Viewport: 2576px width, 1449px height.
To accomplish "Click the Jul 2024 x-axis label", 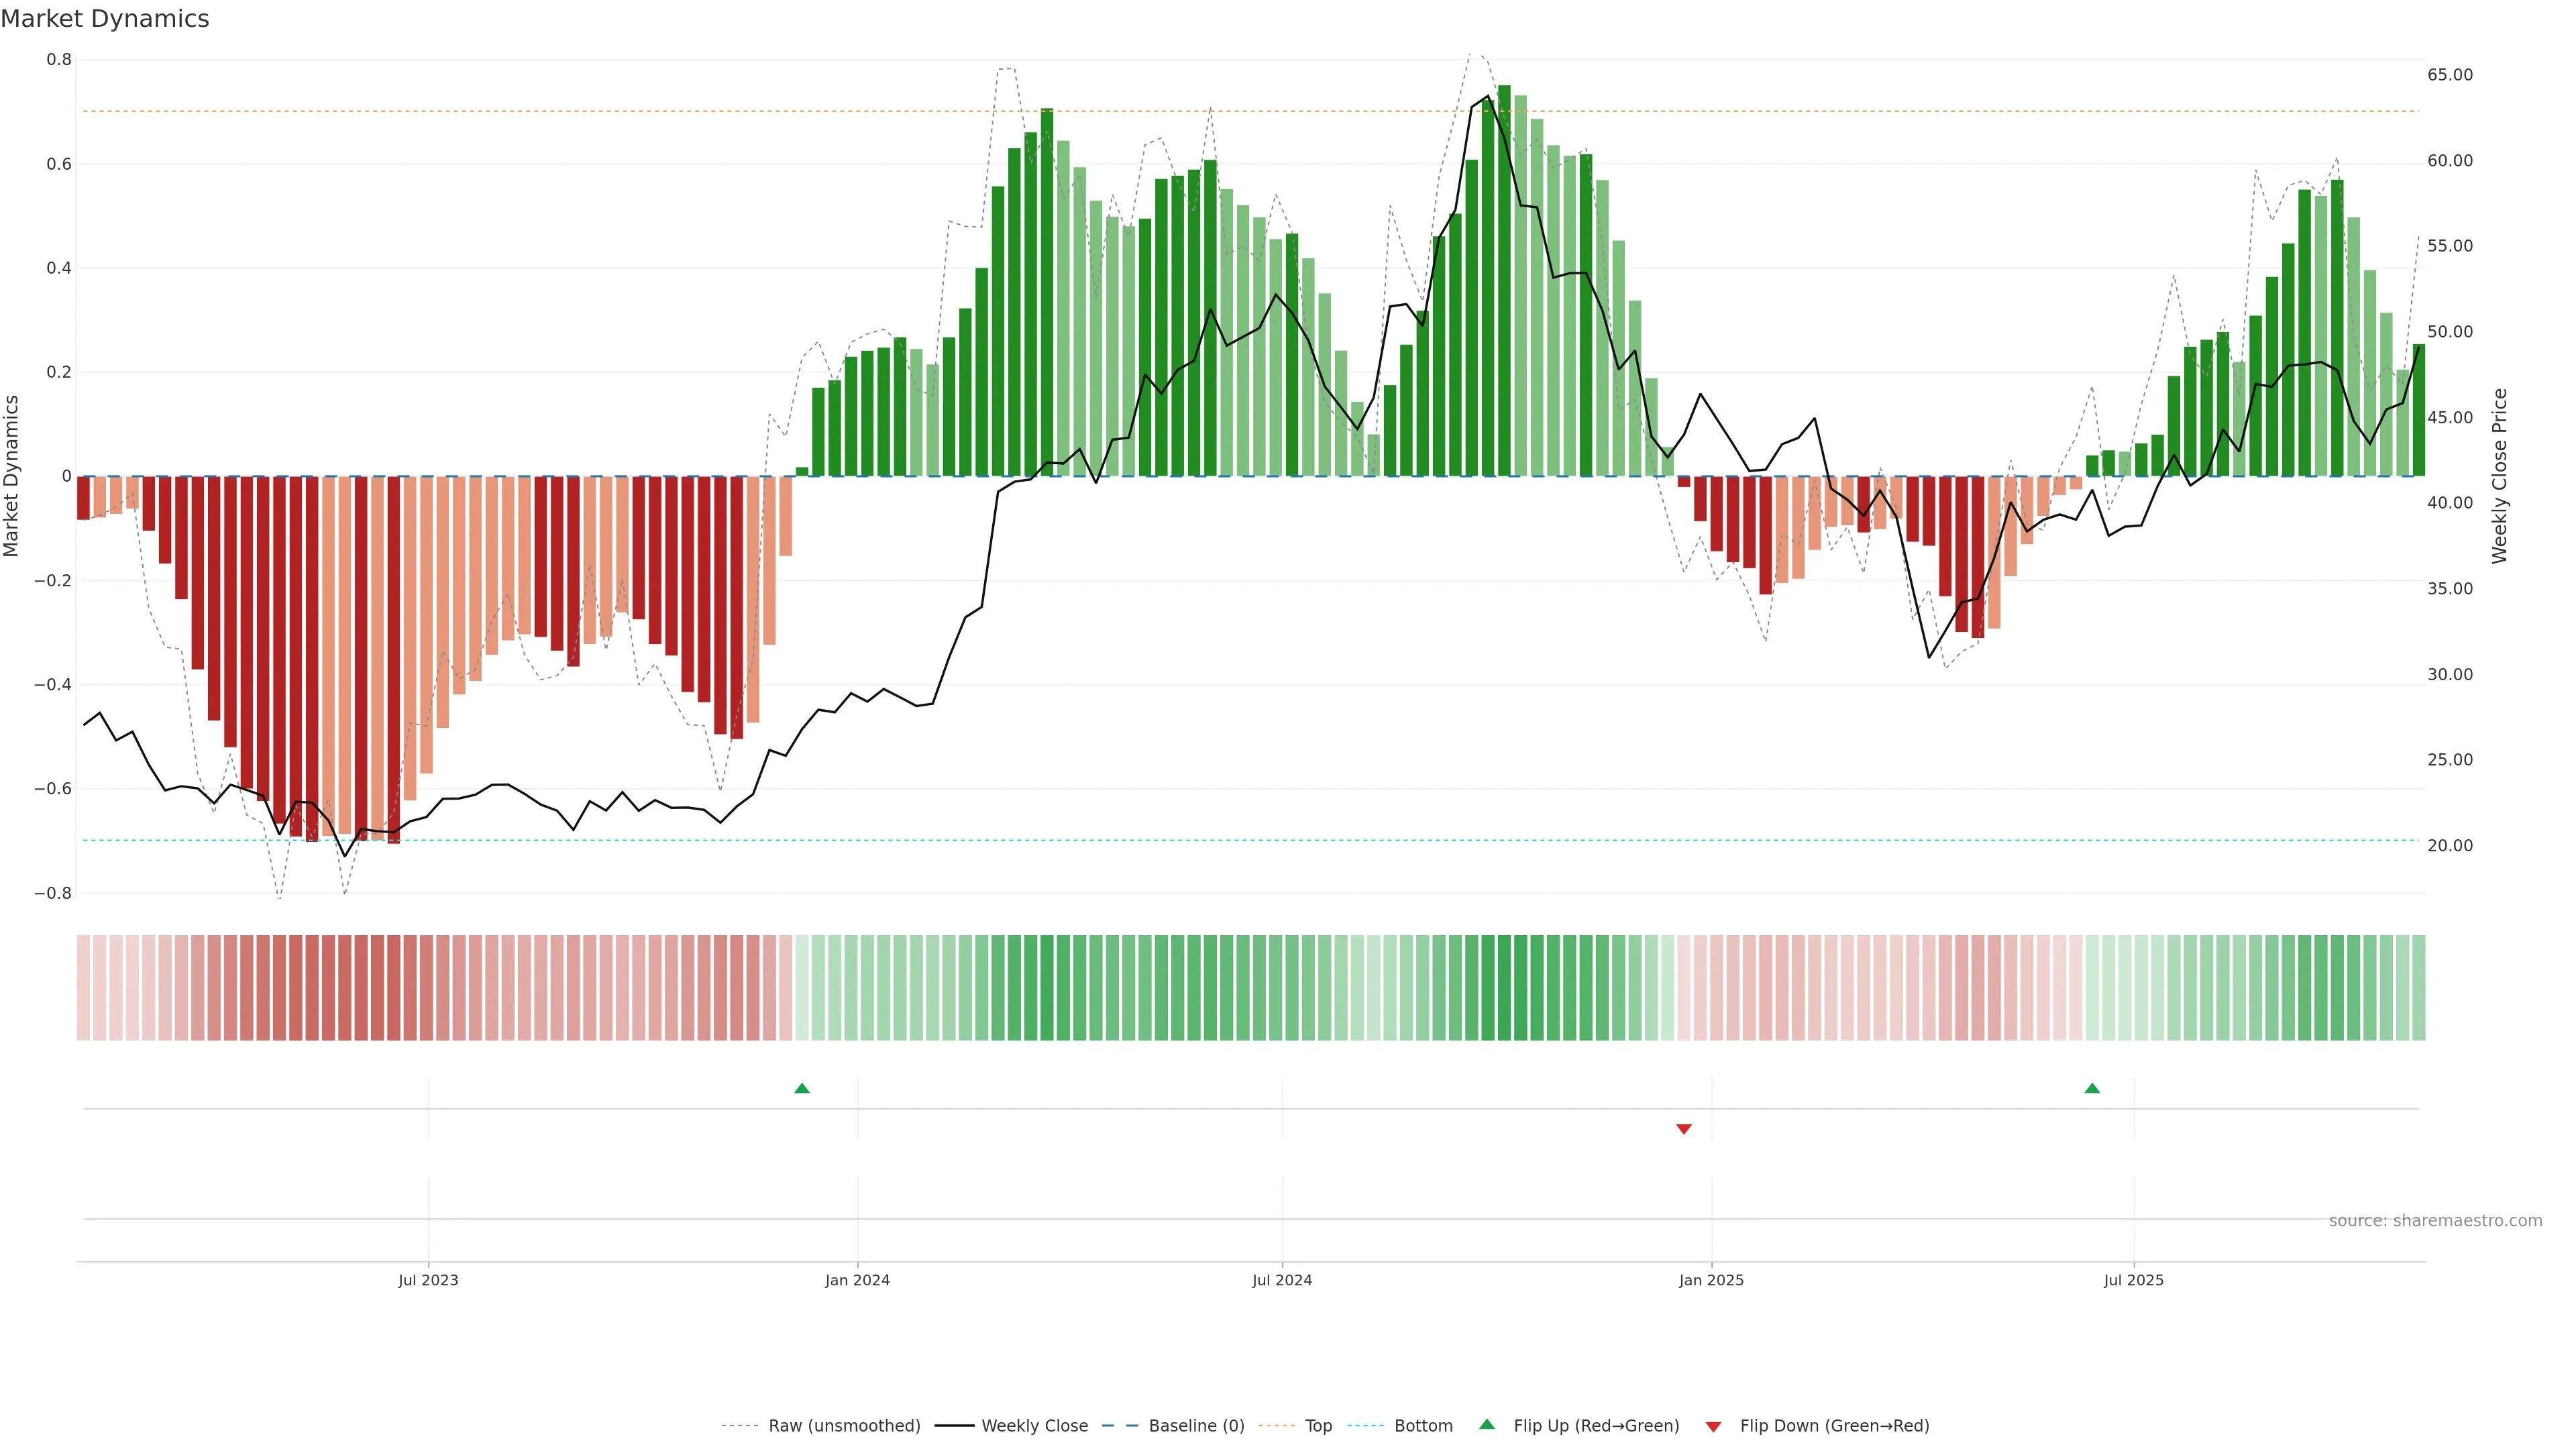I will (x=1282, y=1280).
